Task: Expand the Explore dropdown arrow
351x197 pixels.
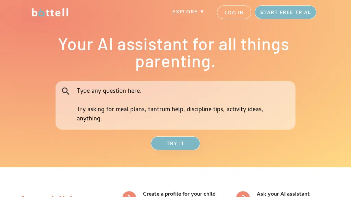Action: (202, 12)
